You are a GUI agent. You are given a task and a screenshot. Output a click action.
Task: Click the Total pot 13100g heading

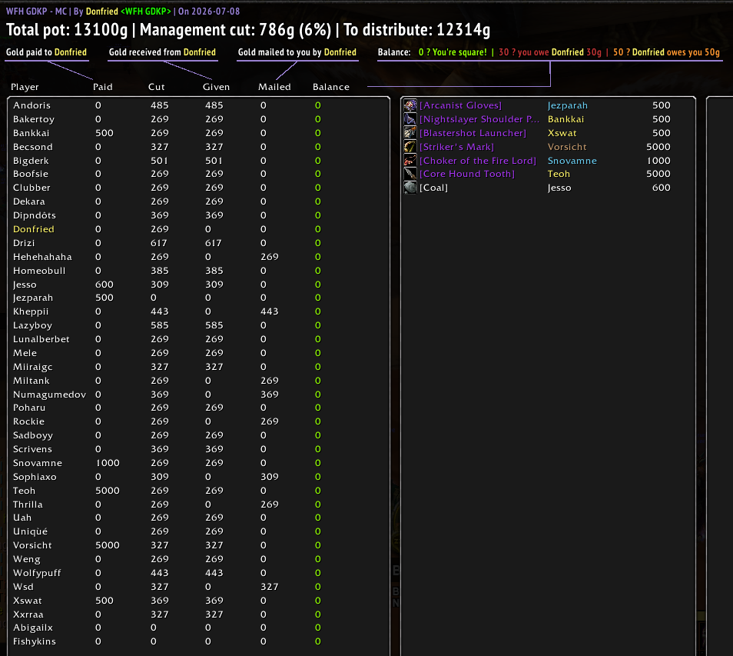click(66, 30)
